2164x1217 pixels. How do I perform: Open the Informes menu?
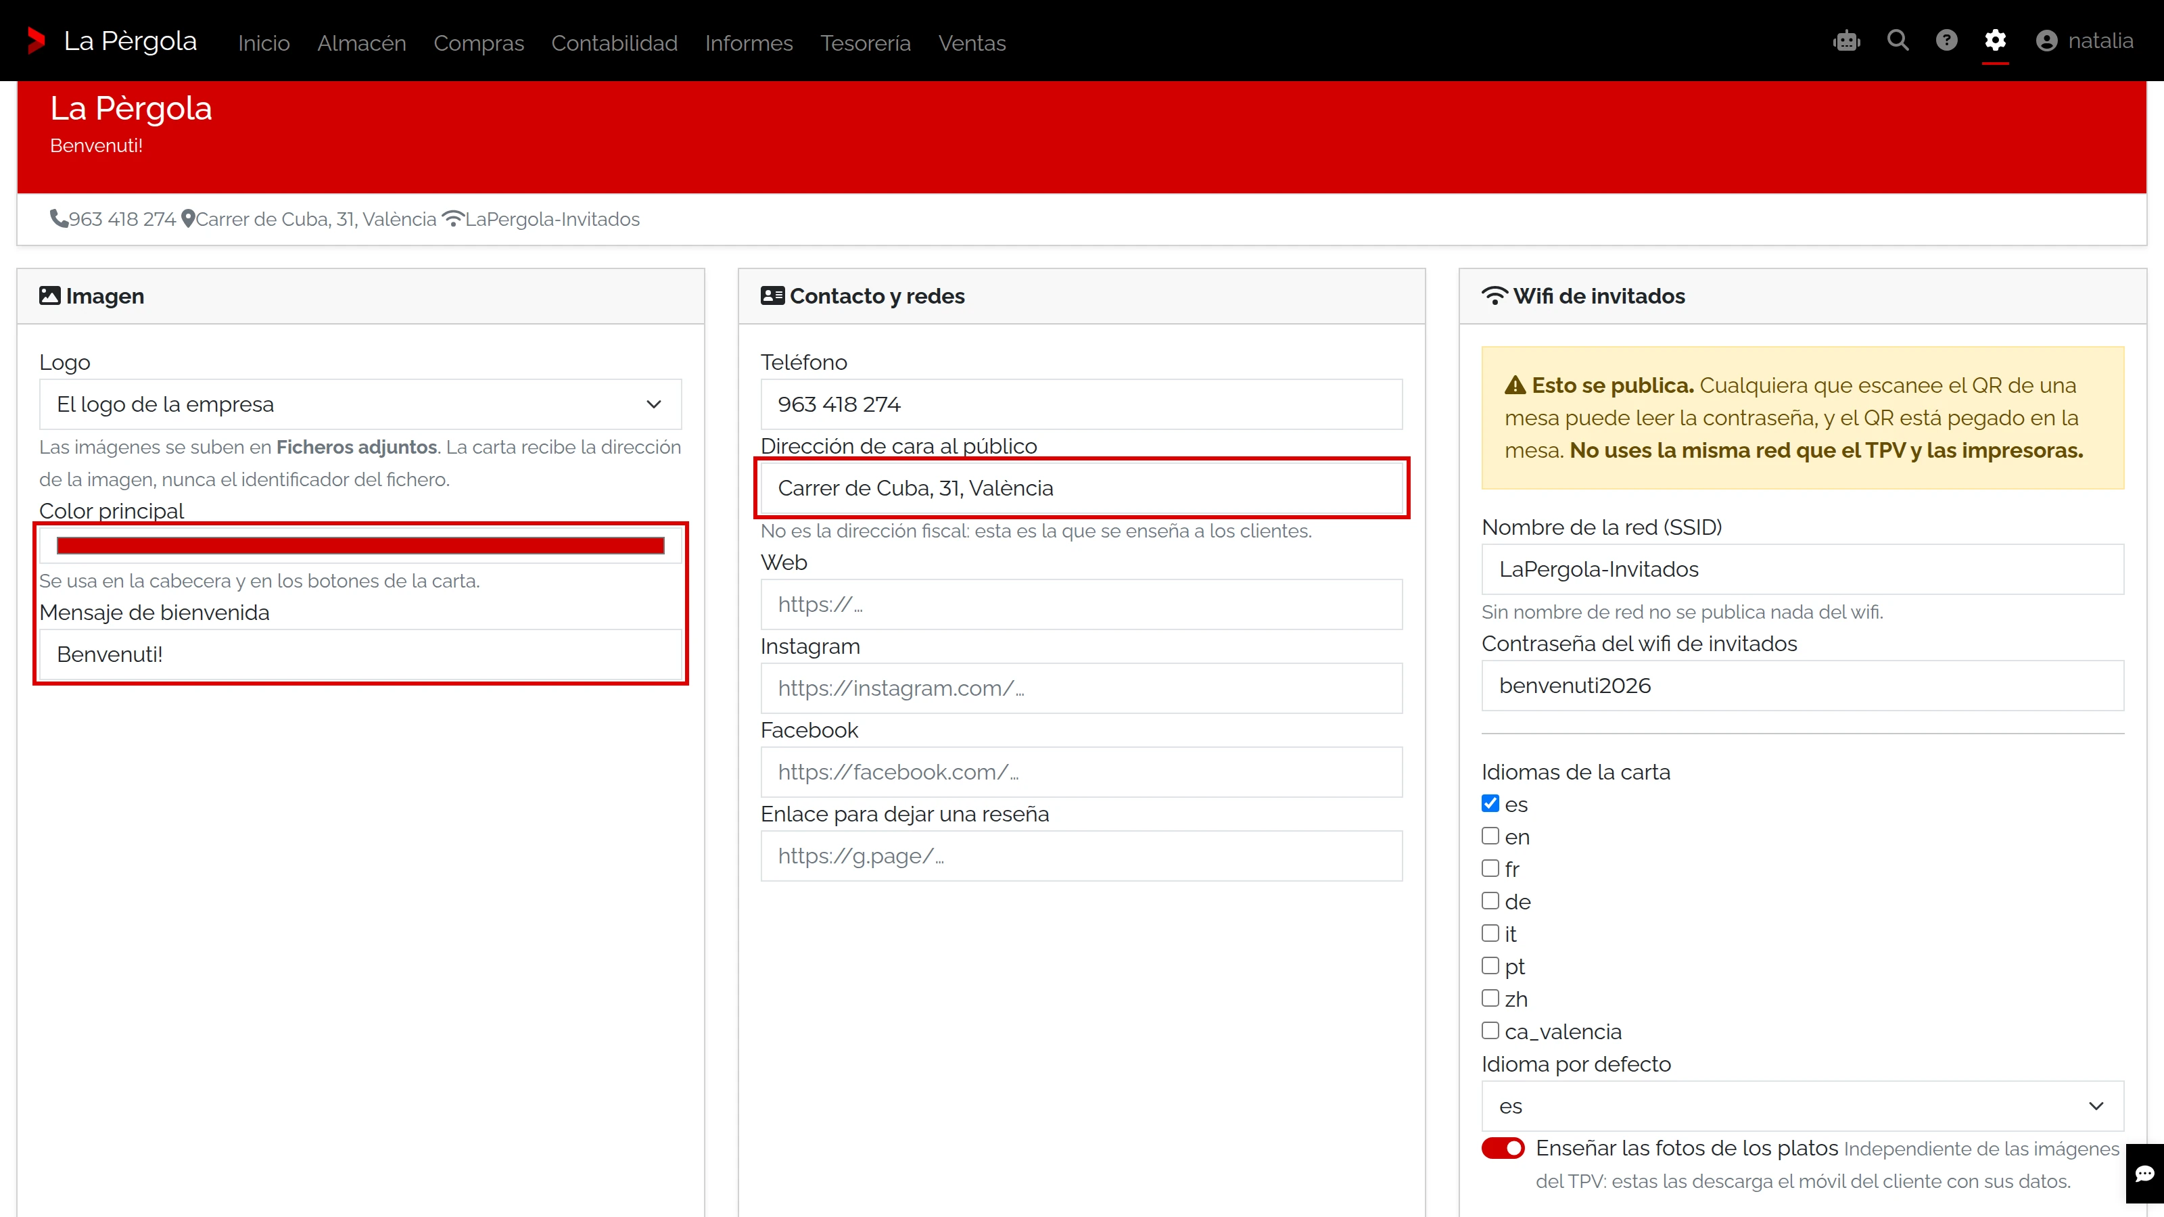[749, 43]
